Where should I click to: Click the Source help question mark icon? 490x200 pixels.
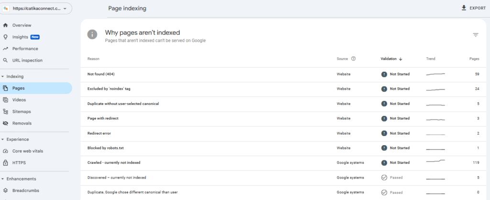(353, 59)
